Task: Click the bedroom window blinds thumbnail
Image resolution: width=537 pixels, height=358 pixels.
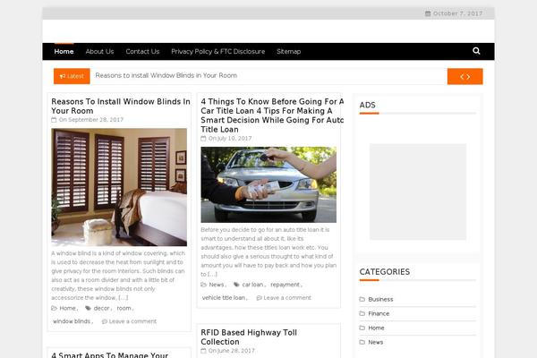Action: pos(119,187)
